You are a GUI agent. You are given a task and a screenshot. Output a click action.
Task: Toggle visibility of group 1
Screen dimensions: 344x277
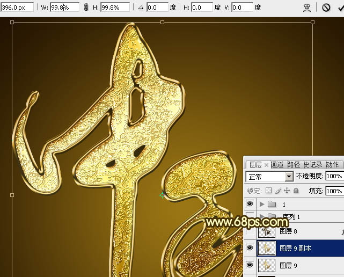click(x=250, y=204)
